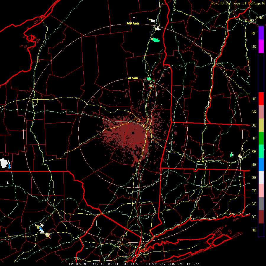Click the 50 NMI range ring label

[133, 78]
